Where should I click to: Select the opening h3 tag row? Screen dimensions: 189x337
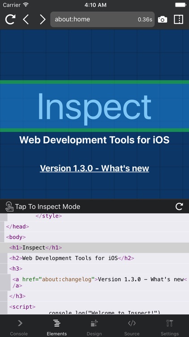(94, 269)
